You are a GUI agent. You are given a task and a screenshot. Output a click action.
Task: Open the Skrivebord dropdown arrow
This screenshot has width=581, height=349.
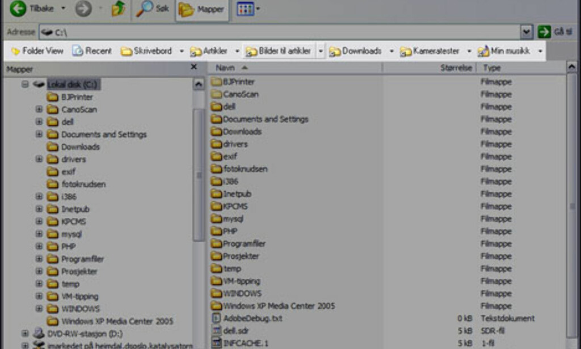[182, 51]
